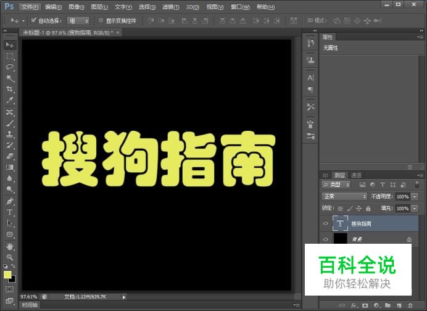The height and width of the screenshot is (311, 427).
Task: Open the 文件(F) menu
Action: click(x=30, y=7)
